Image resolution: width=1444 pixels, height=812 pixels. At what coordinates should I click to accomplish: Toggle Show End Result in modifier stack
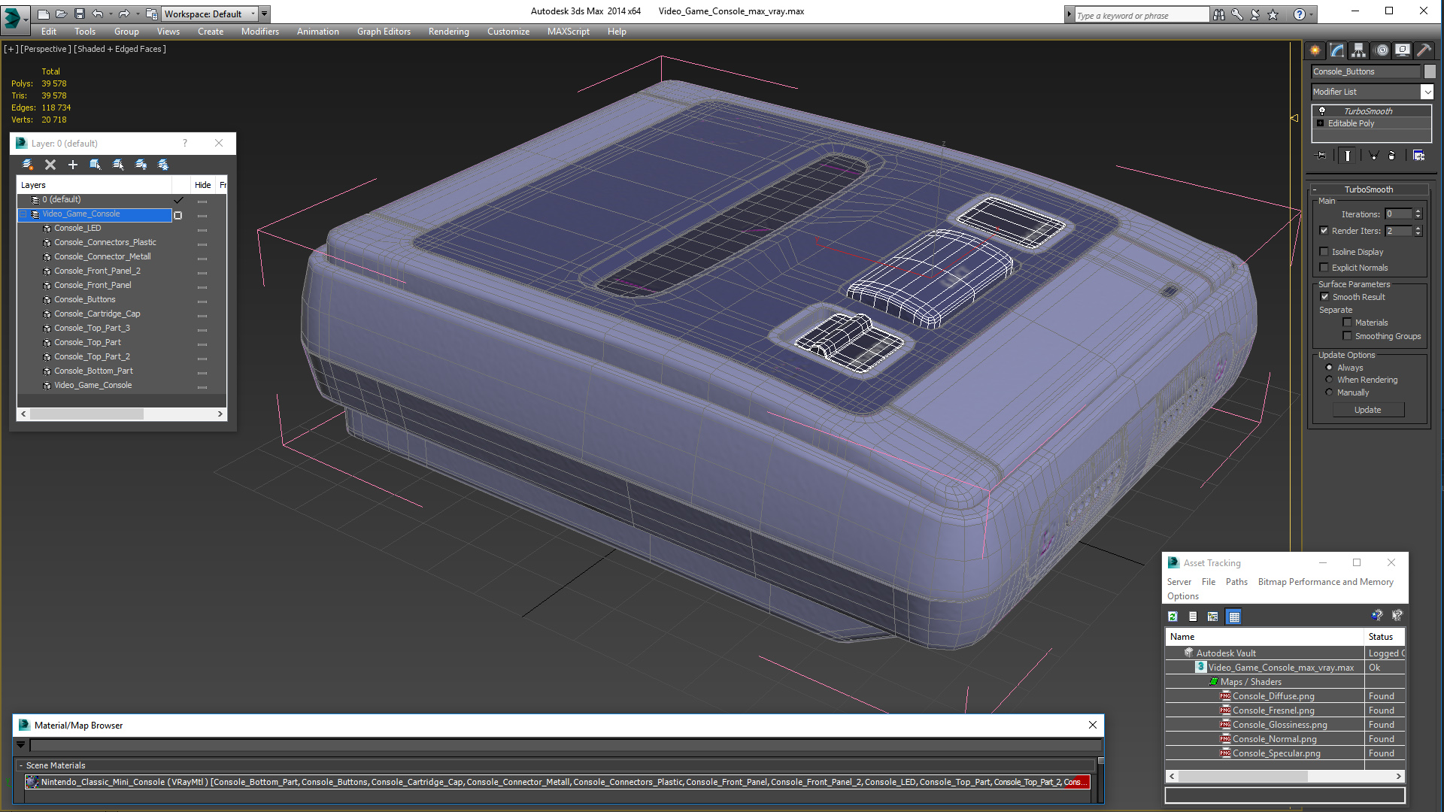point(1348,156)
